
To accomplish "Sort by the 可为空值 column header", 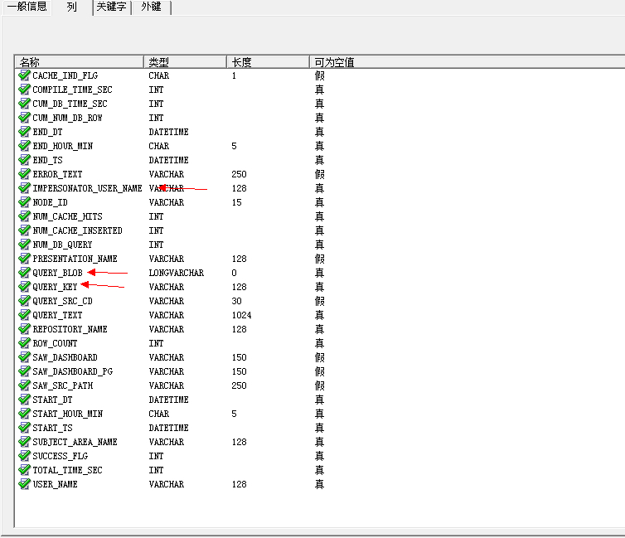I will (x=468, y=62).
